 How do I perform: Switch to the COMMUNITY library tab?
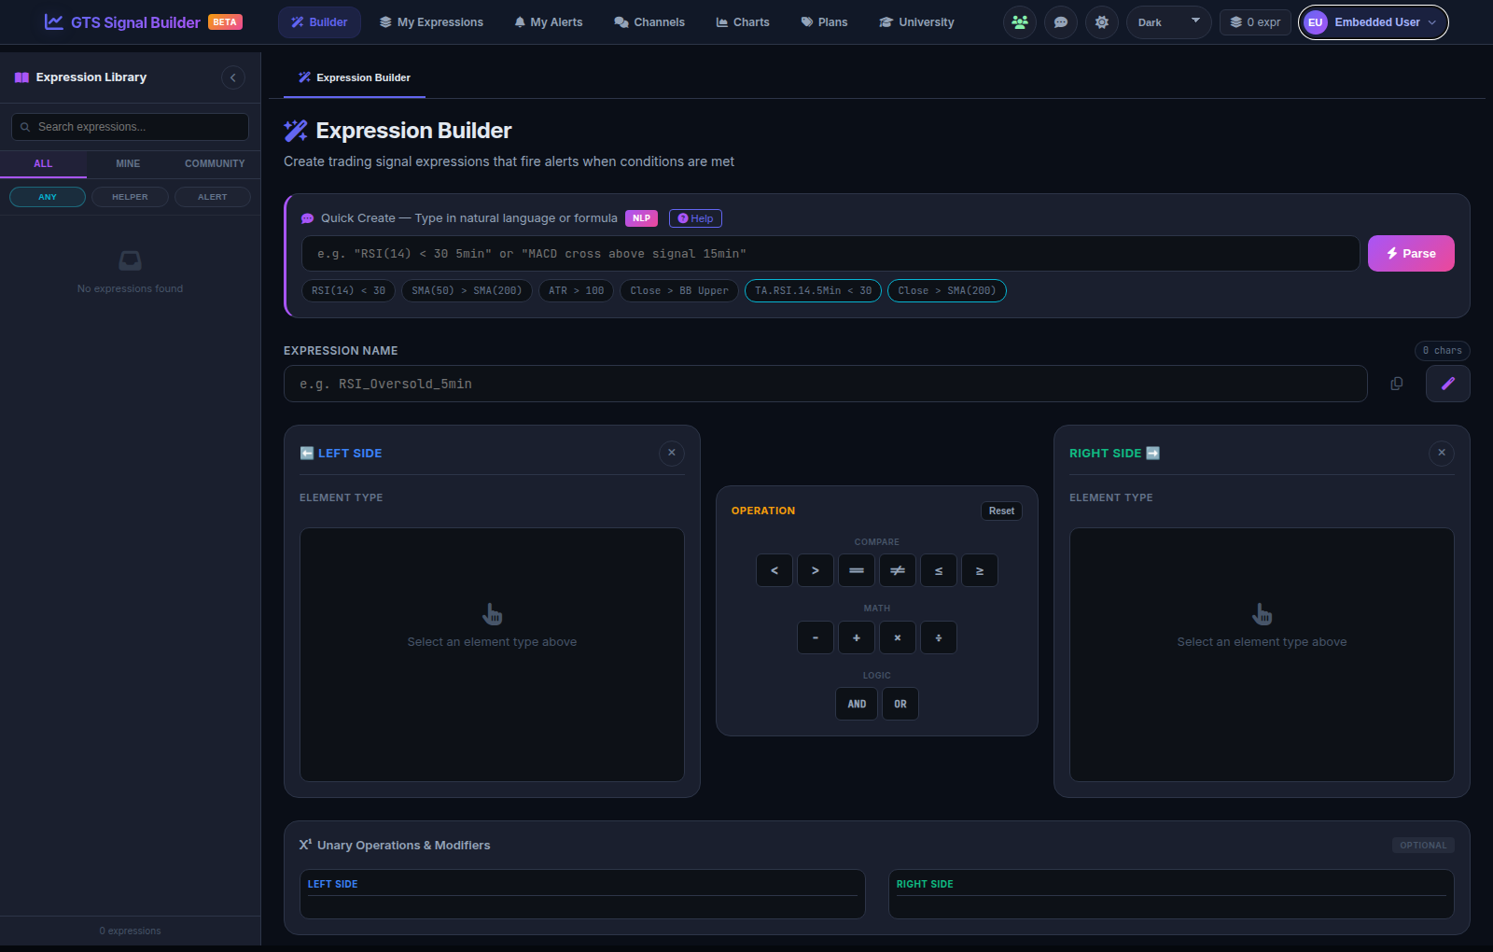click(x=215, y=163)
